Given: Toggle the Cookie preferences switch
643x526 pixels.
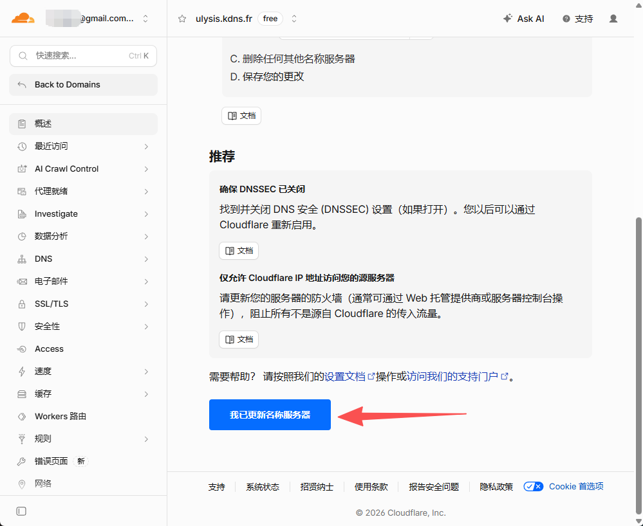Looking at the screenshot, I should point(534,487).
